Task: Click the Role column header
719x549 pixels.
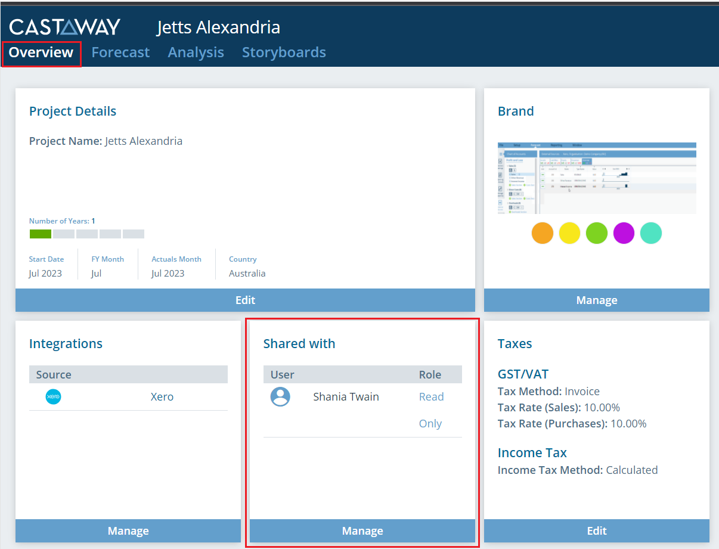Action: [430, 374]
